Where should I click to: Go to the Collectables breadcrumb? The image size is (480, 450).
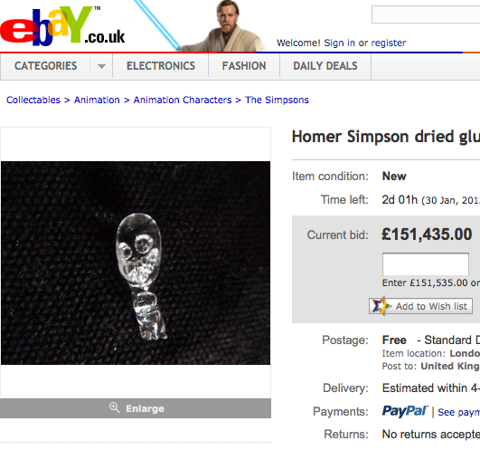click(33, 100)
